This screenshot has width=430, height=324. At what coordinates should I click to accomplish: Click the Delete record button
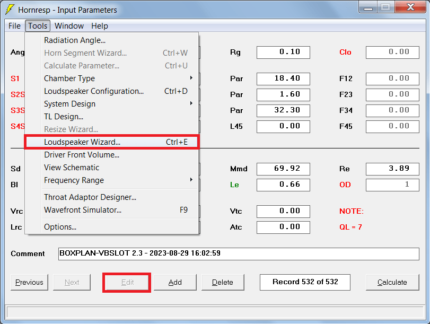tap(223, 282)
